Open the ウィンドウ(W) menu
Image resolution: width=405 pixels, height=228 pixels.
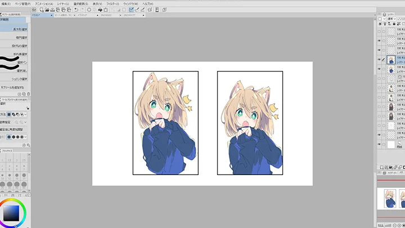[130, 4]
